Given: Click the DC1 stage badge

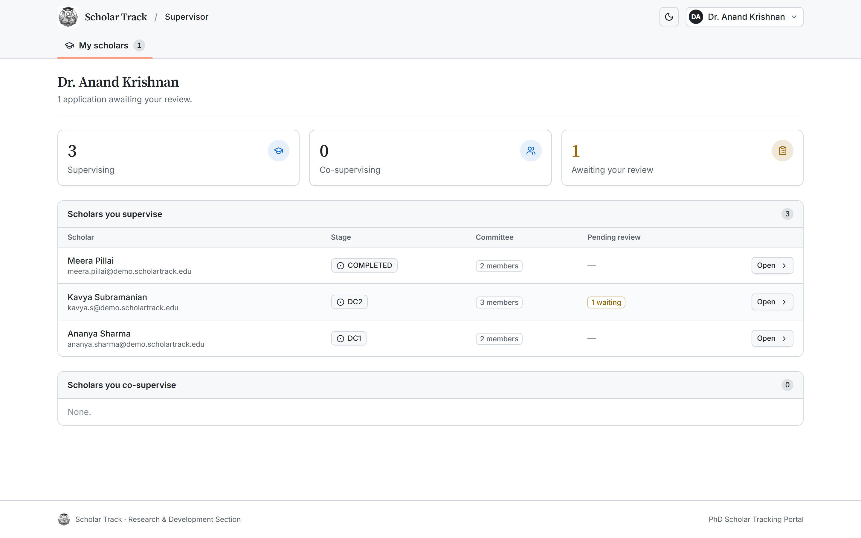Looking at the screenshot, I should tap(349, 338).
